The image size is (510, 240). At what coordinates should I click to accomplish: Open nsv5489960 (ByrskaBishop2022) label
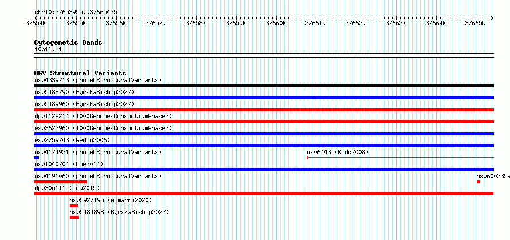[x=84, y=104]
